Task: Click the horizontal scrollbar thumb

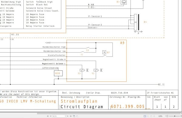Action: pos(109,113)
